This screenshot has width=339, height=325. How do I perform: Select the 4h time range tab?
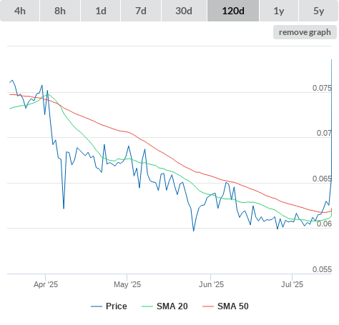(x=19, y=11)
